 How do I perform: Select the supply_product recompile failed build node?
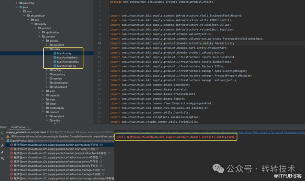[x=60, y=132]
